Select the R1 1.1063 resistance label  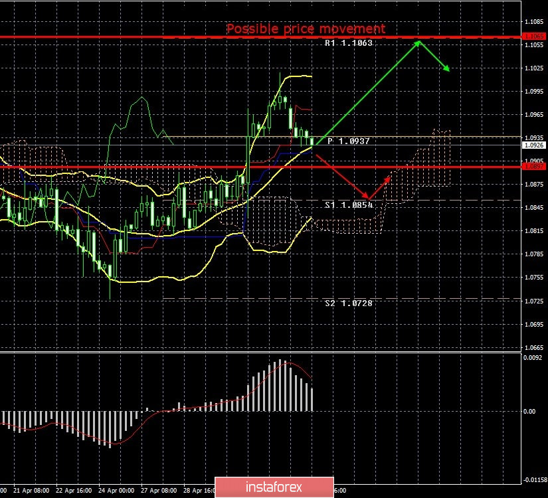(x=349, y=43)
